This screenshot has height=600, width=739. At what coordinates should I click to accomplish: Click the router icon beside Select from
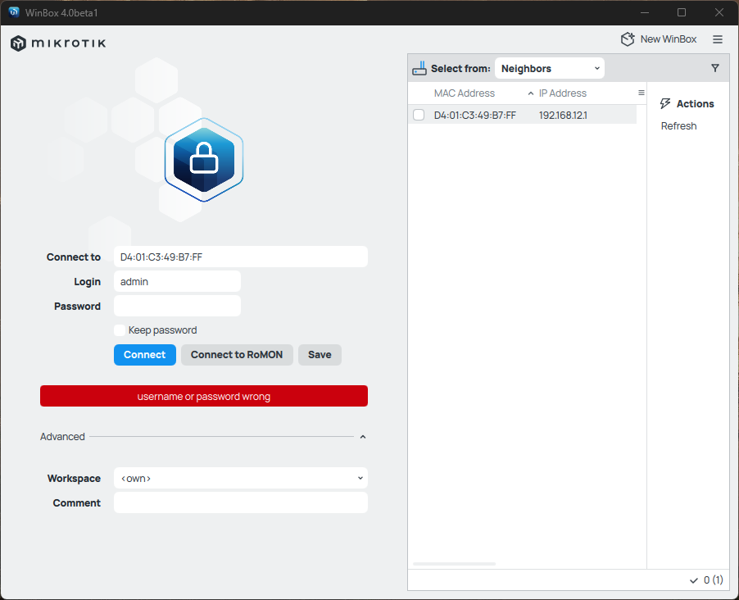(x=419, y=68)
